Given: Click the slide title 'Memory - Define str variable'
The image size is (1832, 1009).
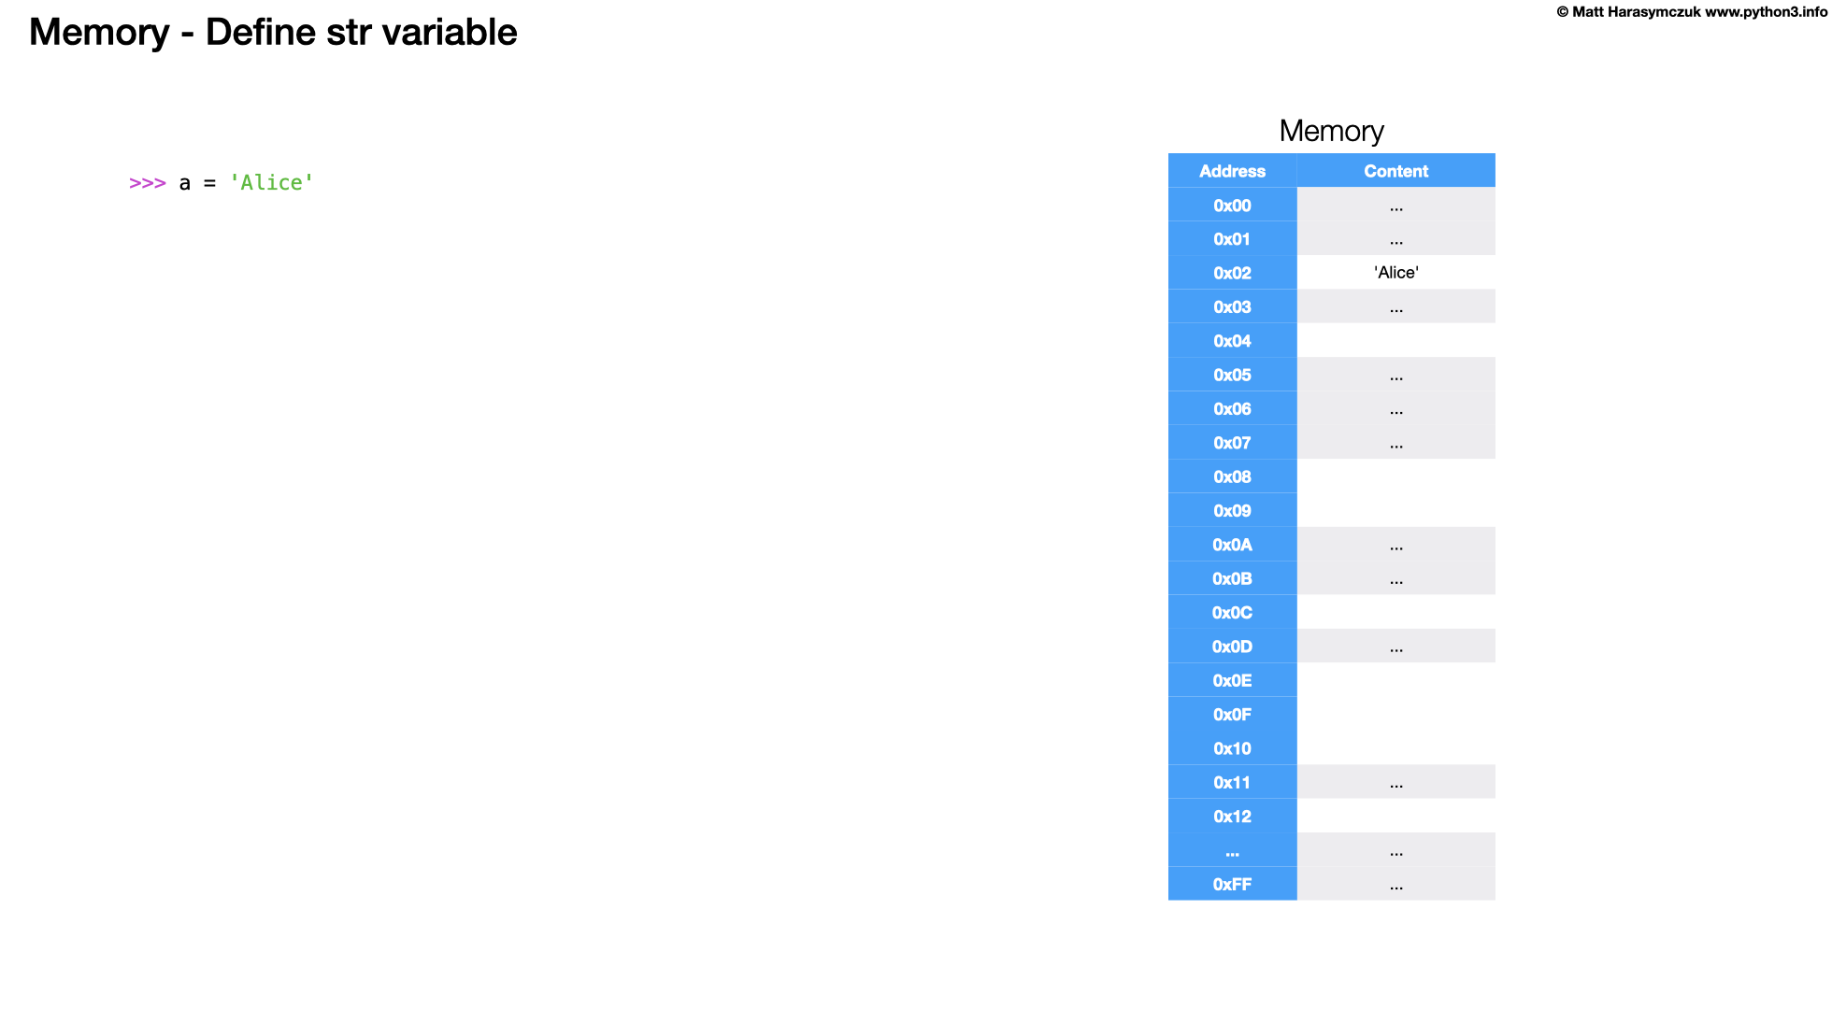Looking at the screenshot, I should [x=273, y=33].
